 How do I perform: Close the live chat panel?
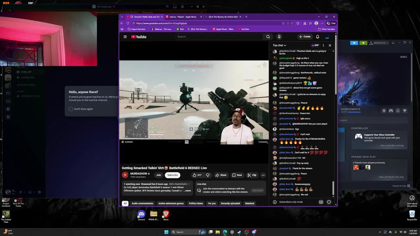tap(330, 45)
